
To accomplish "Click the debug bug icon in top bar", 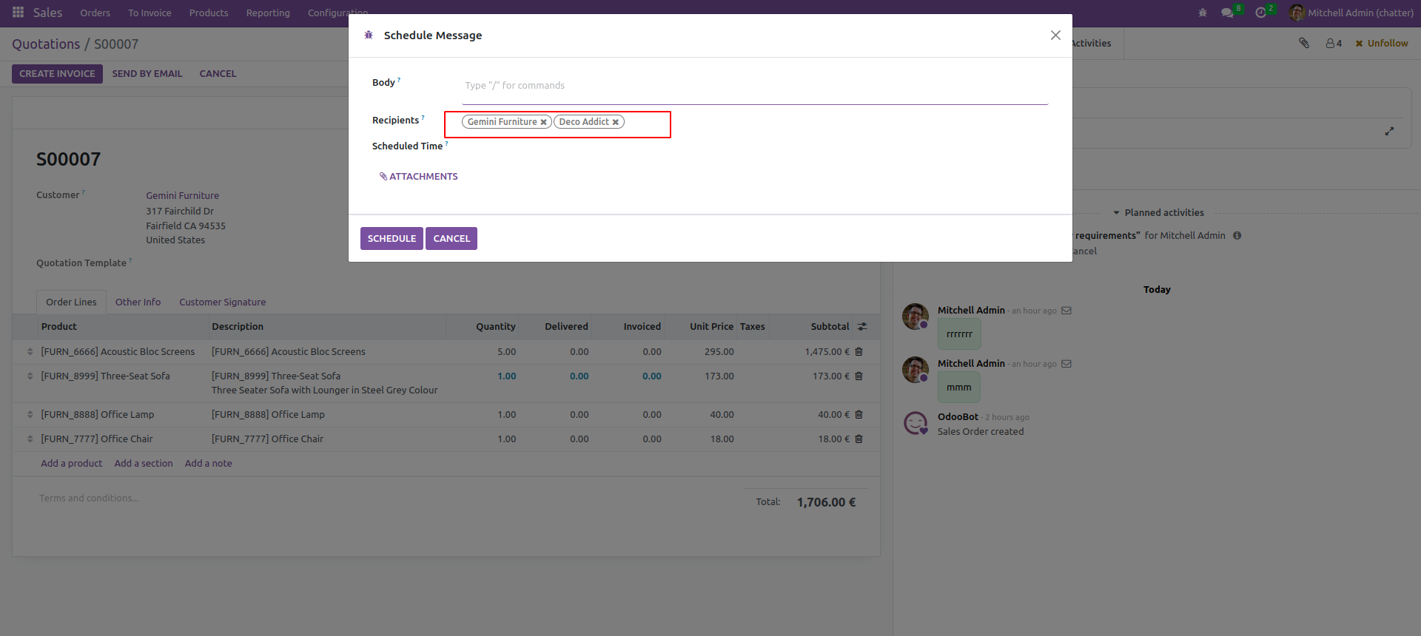I will pyautogui.click(x=1202, y=13).
